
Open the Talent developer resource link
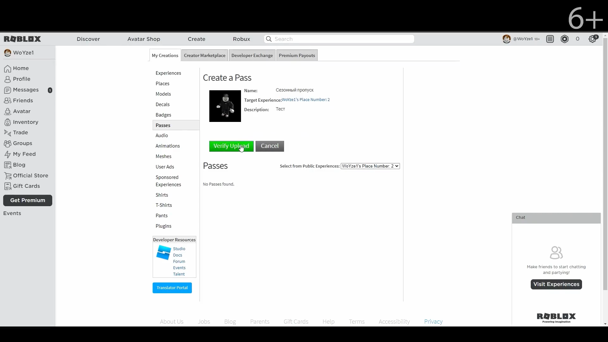(179, 274)
